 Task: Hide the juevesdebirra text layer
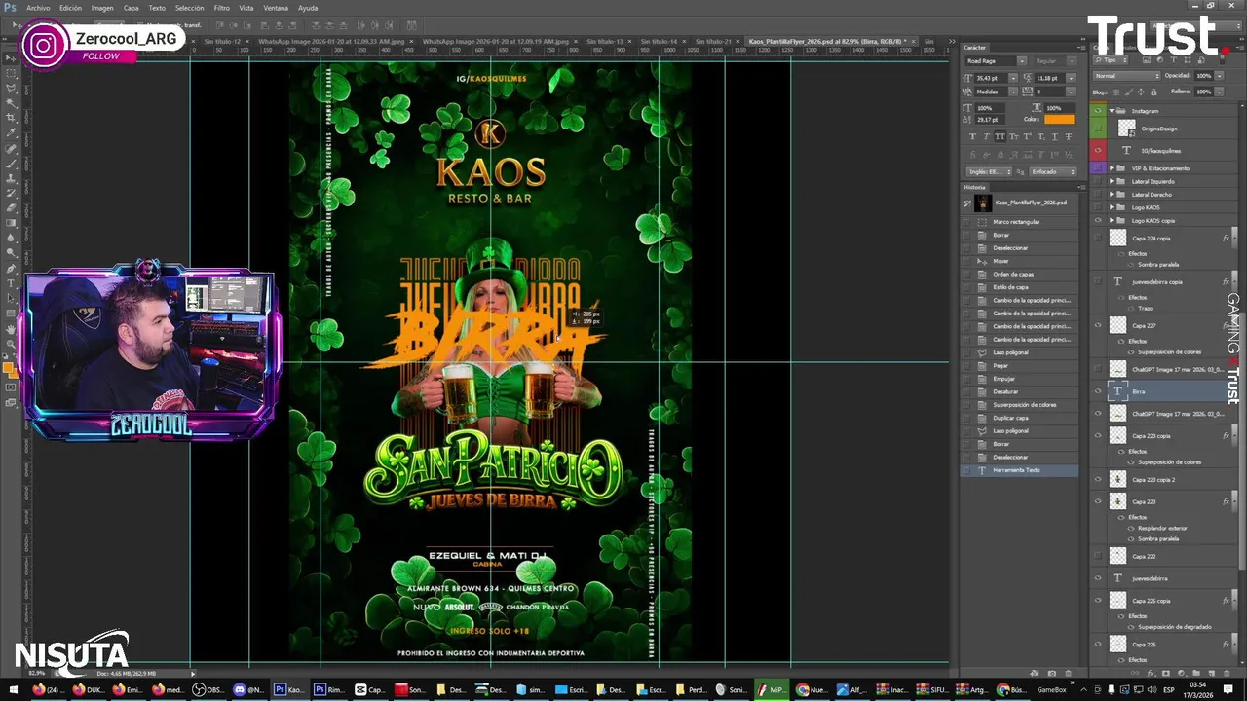tap(1098, 578)
